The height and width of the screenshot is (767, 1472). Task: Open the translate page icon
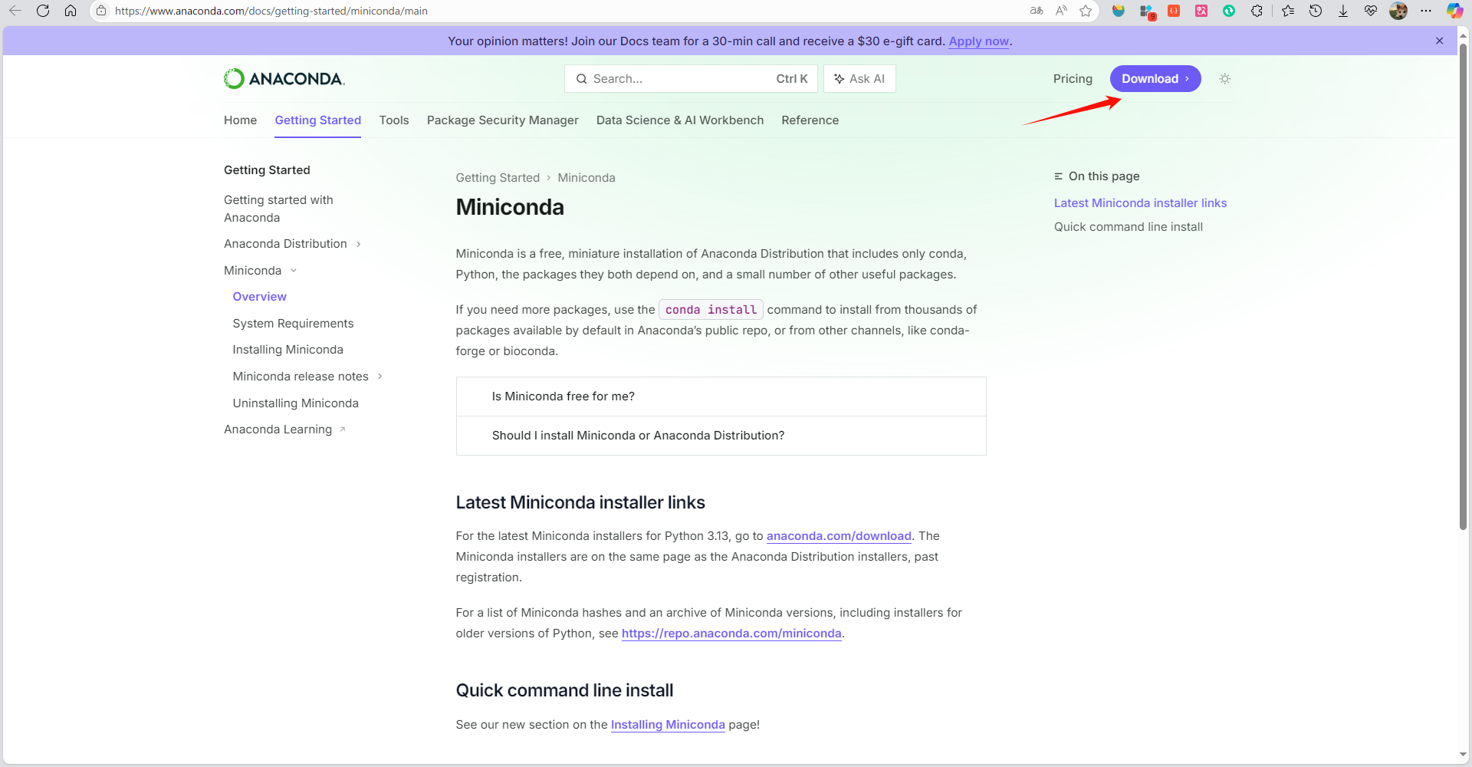1037,11
